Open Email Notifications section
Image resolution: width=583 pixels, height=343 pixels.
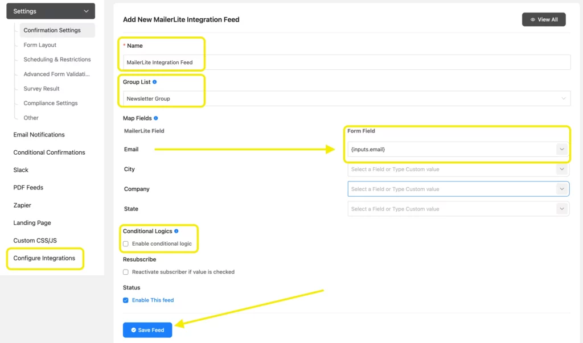39,134
